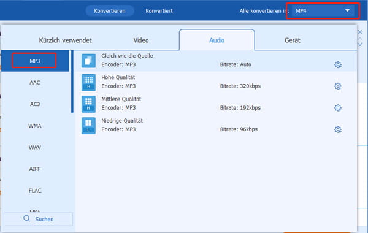
Task: Open the Alle konvertieren in MP4 dropdown
Action: point(323,11)
